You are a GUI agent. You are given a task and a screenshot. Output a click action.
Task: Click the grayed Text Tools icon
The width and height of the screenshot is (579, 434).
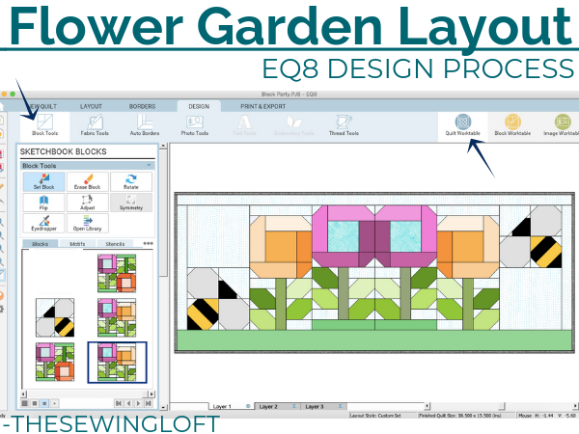pos(244,125)
